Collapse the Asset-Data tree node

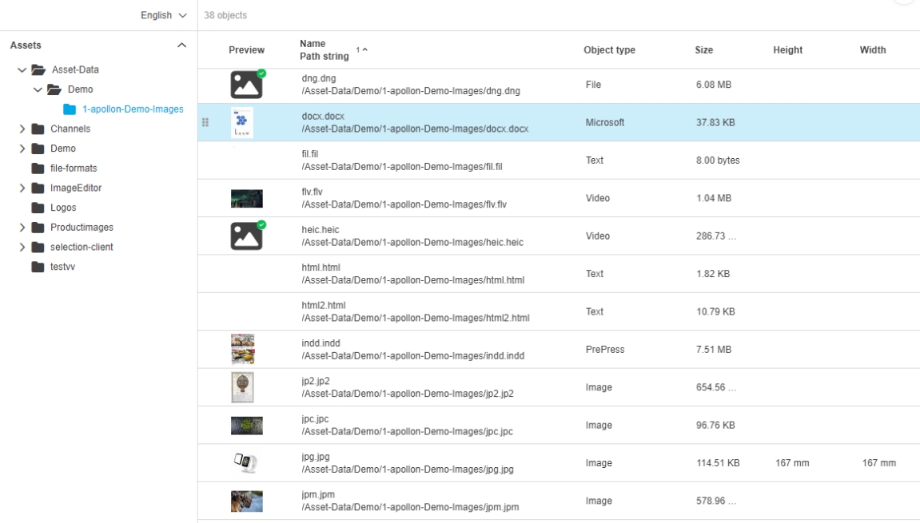[22, 69]
